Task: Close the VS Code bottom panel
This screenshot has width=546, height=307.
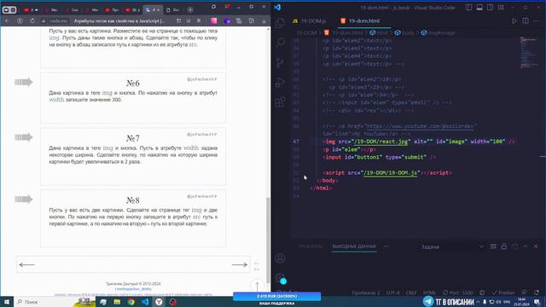Action: click(x=536, y=246)
